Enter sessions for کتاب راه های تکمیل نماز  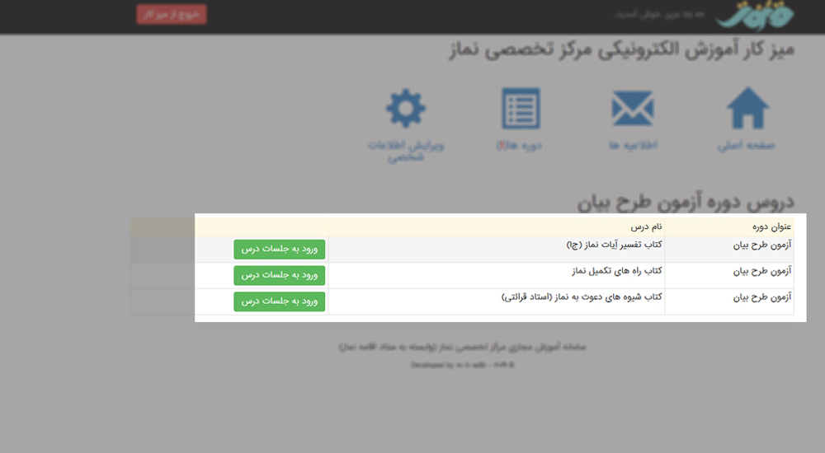coord(280,275)
